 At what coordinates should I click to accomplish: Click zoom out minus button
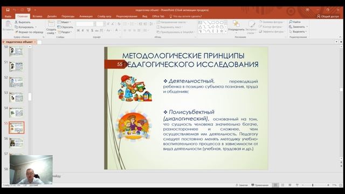[303, 185]
